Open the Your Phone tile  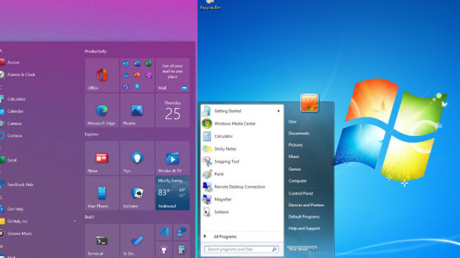[102, 193]
